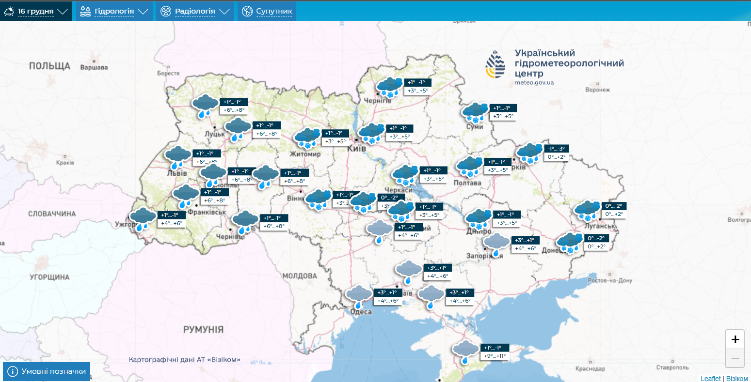Open the Візіком attribution link
Viewport: 751px width, 382px height.
point(737,378)
